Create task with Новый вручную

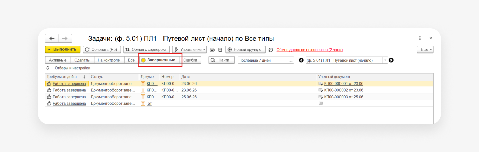pos(246,49)
